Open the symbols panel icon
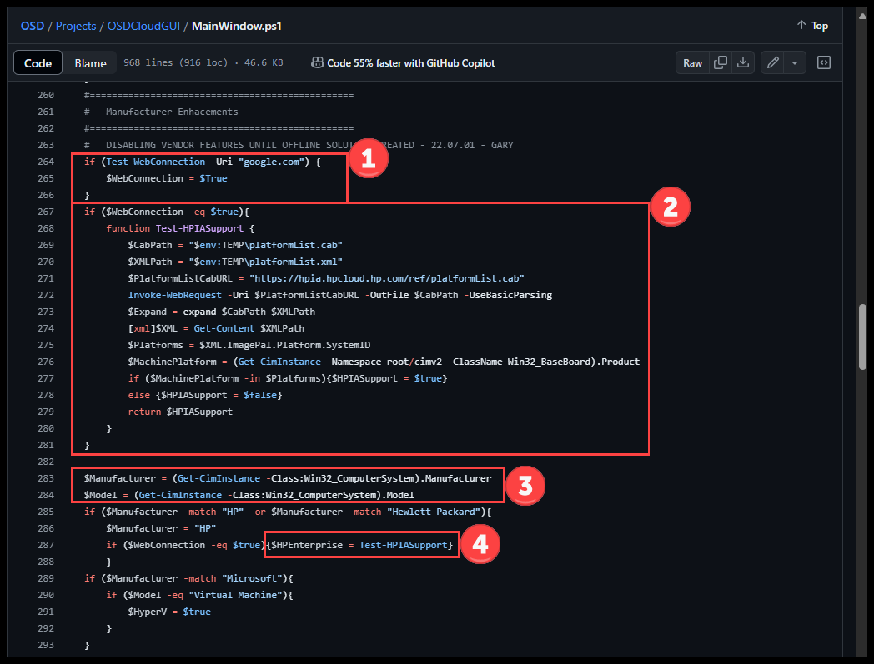 (823, 63)
